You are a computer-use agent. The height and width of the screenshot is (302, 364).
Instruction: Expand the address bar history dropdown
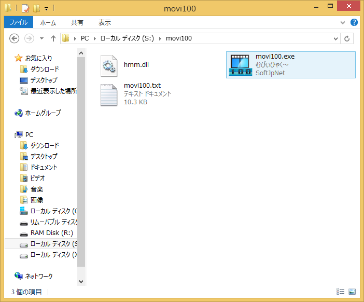pos(335,38)
